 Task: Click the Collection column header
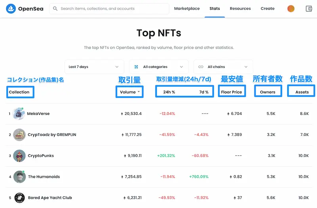coord(19,92)
